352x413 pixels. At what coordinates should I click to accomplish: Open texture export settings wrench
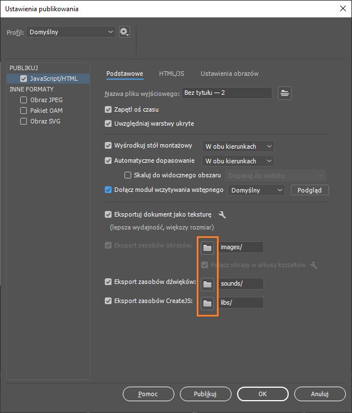coord(222,214)
